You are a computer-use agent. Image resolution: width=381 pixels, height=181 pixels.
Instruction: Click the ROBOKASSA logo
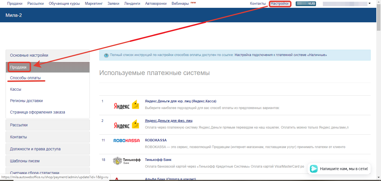[x=126, y=141]
